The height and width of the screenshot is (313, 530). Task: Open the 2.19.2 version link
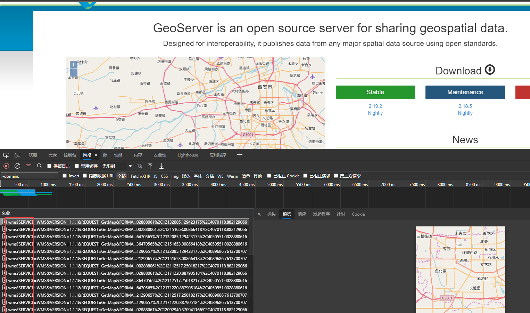[x=375, y=106]
